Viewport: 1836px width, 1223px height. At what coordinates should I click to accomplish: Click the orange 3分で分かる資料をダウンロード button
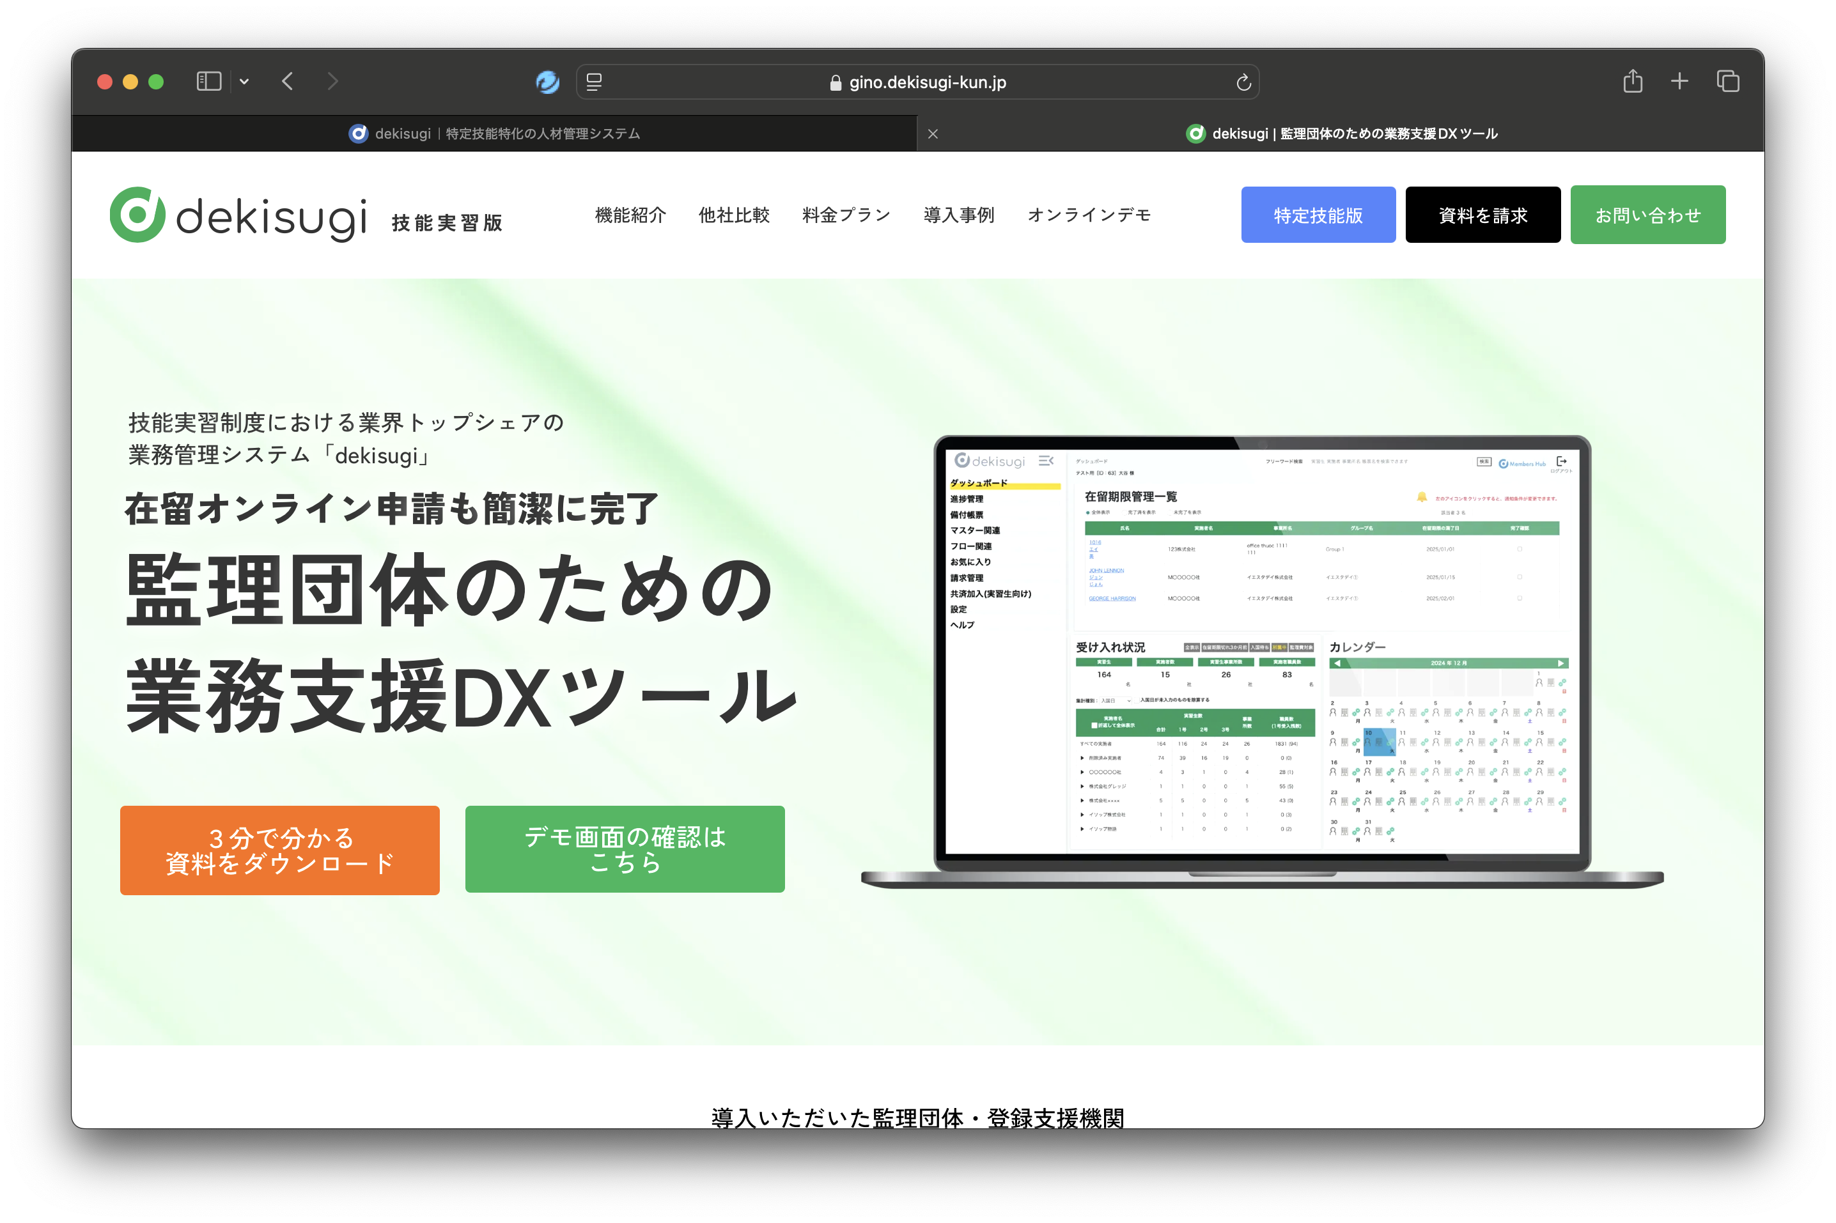pos(279,850)
